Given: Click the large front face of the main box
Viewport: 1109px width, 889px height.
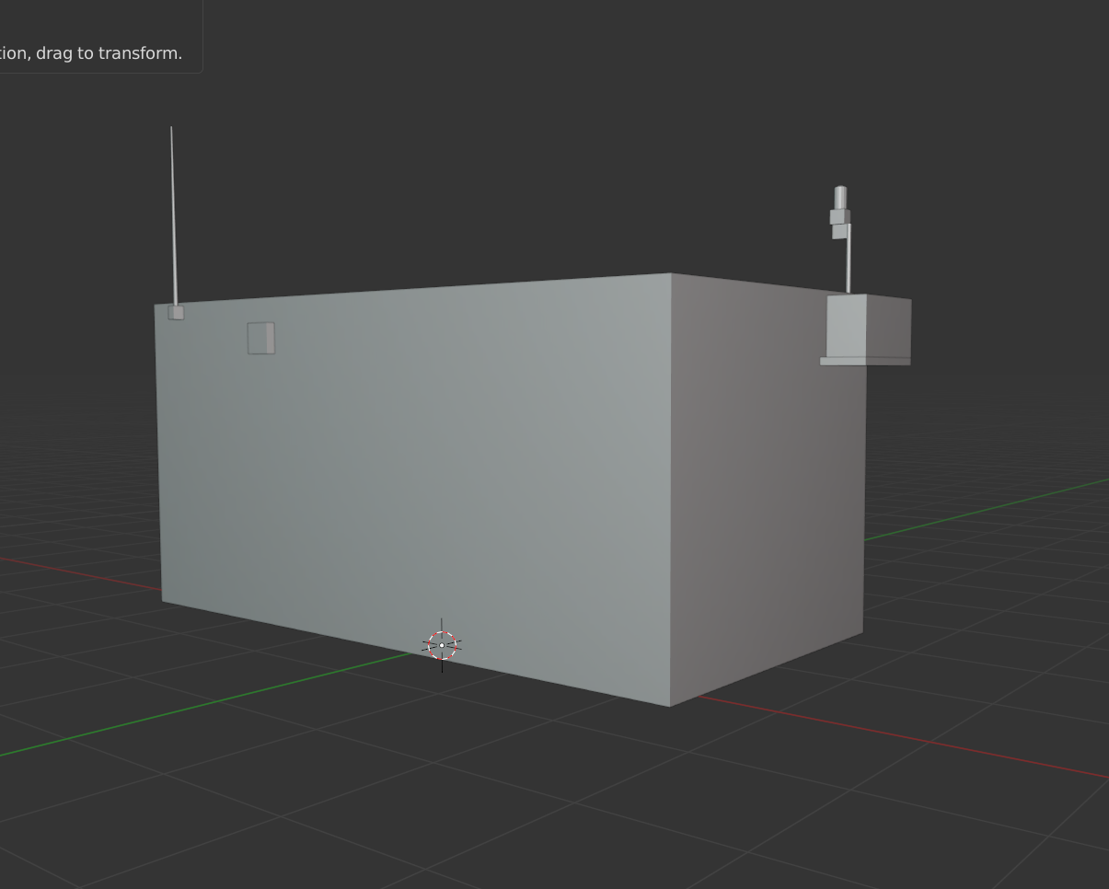Looking at the screenshot, I should pos(414,460).
